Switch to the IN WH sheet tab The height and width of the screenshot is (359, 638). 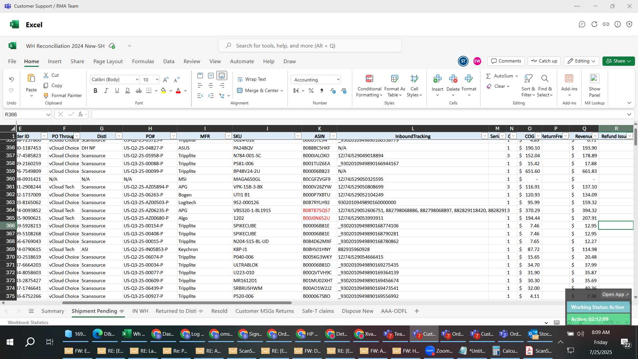click(x=140, y=311)
